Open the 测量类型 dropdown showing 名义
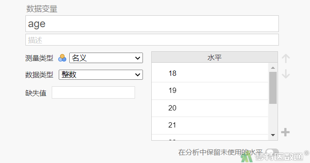310x163 pixels. click(x=106, y=58)
